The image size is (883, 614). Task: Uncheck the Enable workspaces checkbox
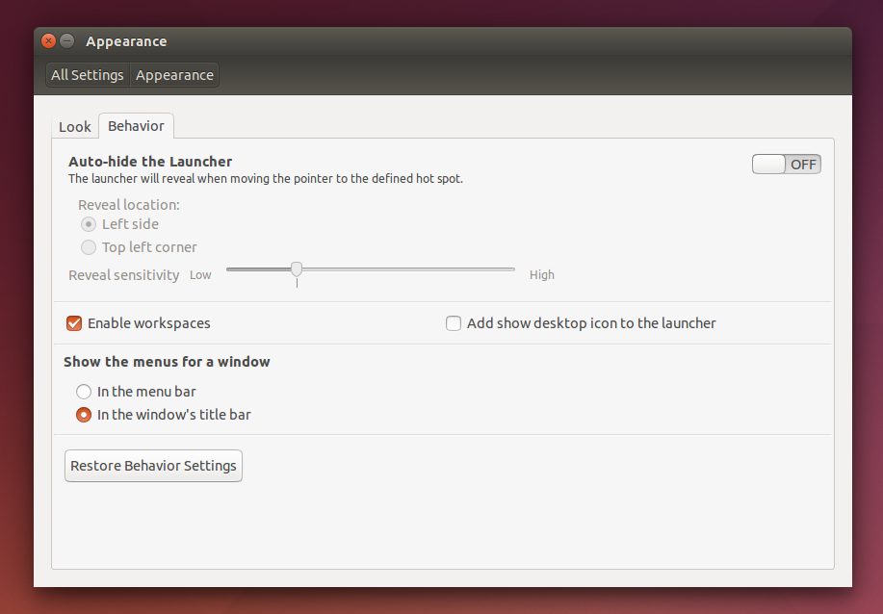coord(74,323)
